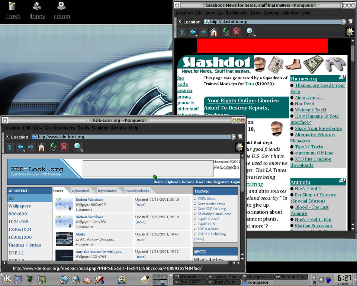Switch to The GIMP taskbar entry
The image size is (357, 286).
click(189, 282)
